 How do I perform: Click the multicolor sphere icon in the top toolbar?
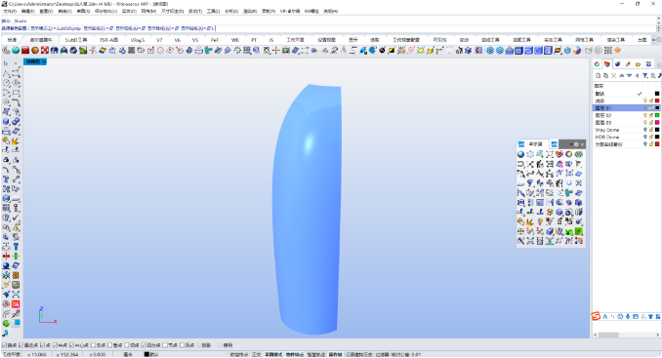click(577, 50)
